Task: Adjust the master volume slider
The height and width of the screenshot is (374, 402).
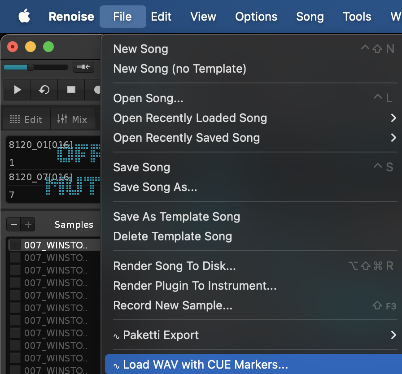Action: tap(31, 67)
